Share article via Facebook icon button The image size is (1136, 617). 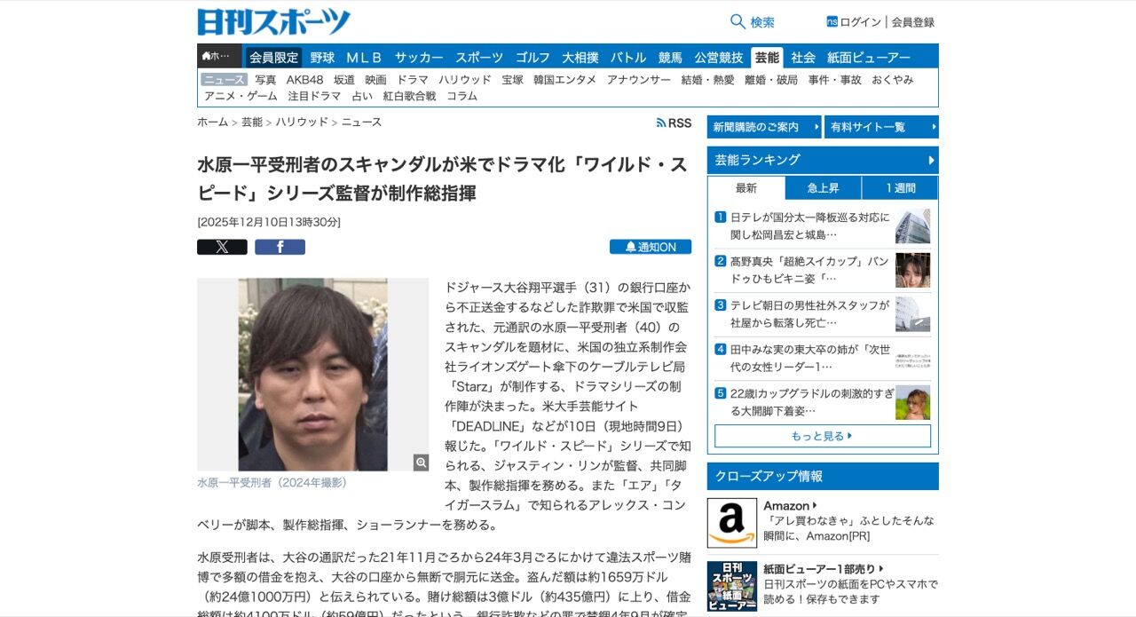coord(280,247)
